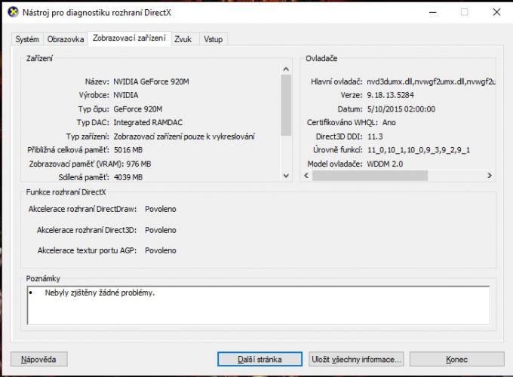Click the note Nebyly zjištěny žádné problémy

tap(100, 293)
